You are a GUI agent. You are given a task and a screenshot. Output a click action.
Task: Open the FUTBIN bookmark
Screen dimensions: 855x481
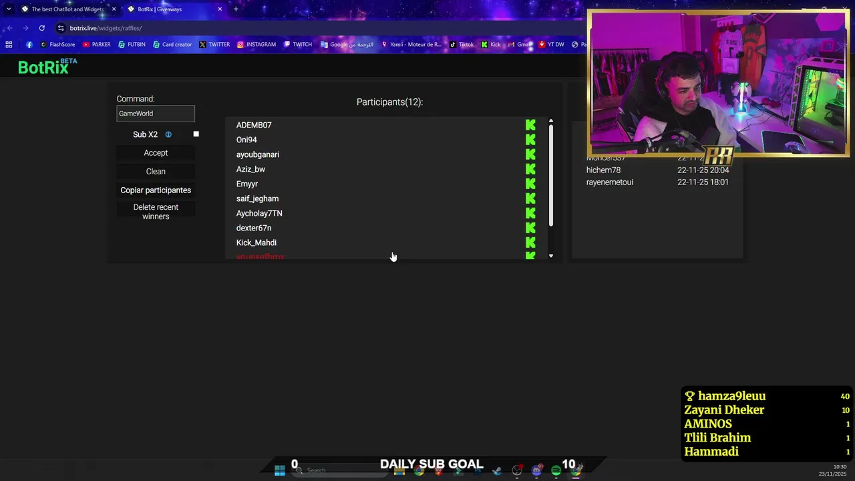pyautogui.click(x=132, y=45)
